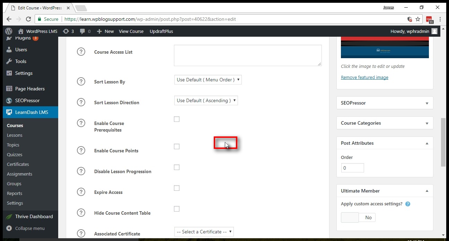This screenshot has height=241, width=449.
Task: Click the help icon beside Sort Lesson By
Action: [x=81, y=82]
